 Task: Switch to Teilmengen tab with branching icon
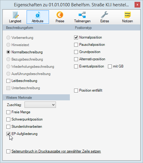[x=82, y=17]
